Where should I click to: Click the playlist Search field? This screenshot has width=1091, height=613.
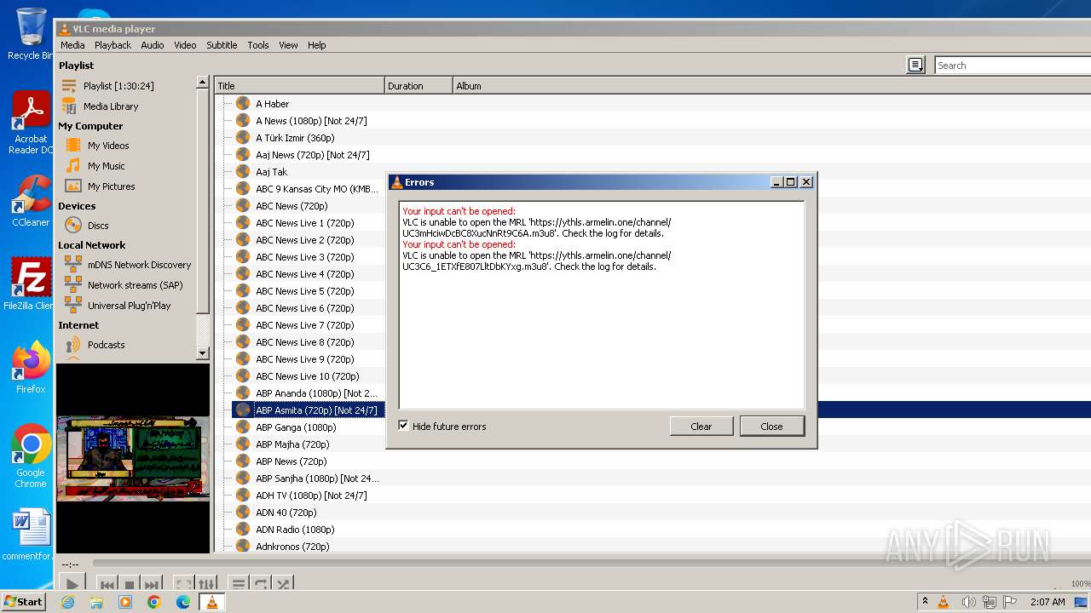1013,66
